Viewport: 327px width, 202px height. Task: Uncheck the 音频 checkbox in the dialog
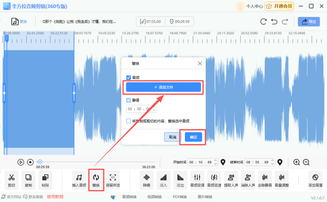128,78
